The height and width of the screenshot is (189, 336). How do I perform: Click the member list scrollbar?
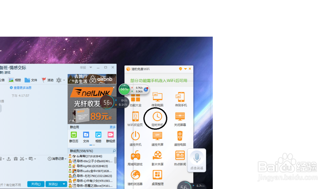pyautogui.click(x=115, y=160)
